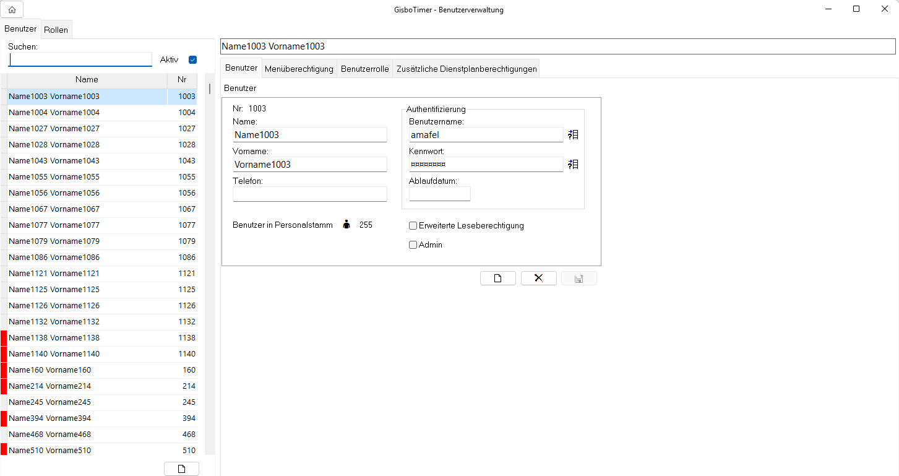The image size is (899, 476).
Task: Open the Benutzerrolle tab
Action: click(365, 69)
